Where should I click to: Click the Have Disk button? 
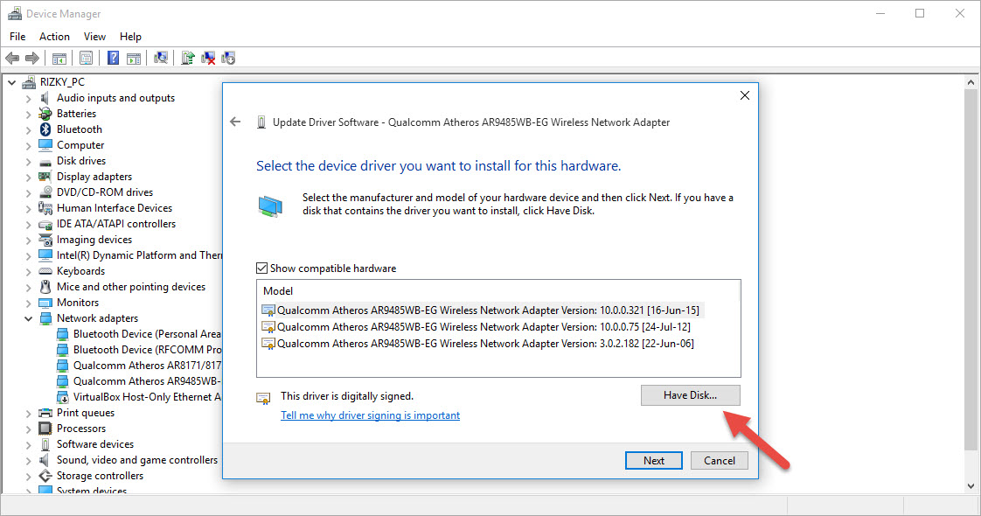click(690, 395)
